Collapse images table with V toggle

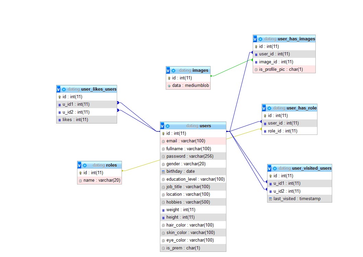pyautogui.click(x=168, y=70)
